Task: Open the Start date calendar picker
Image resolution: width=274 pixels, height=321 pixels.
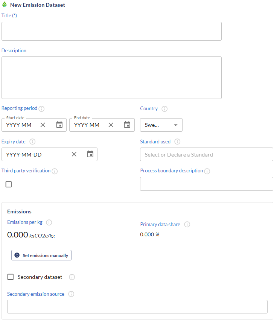Action: 59,125
